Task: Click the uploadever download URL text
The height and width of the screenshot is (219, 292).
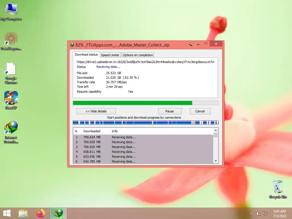Action: tap(146, 62)
